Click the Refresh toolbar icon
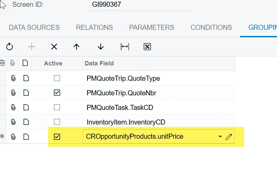Screen dimensions: 277x172 9,47
